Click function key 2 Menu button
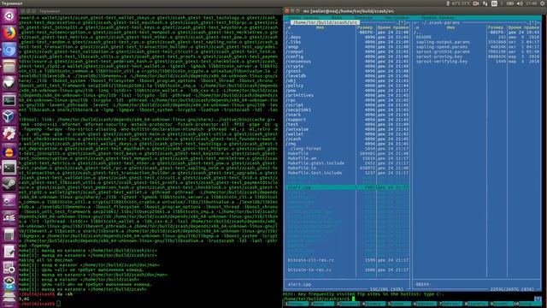Viewport: 547px width, 308px height. point(322,305)
